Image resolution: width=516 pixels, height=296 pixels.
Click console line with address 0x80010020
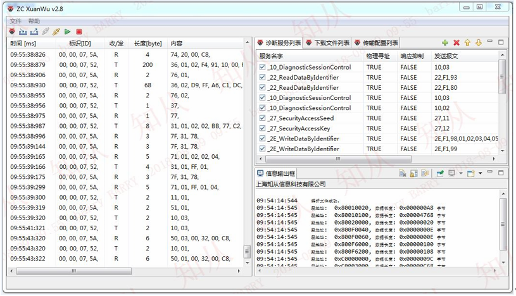point(351,208)
